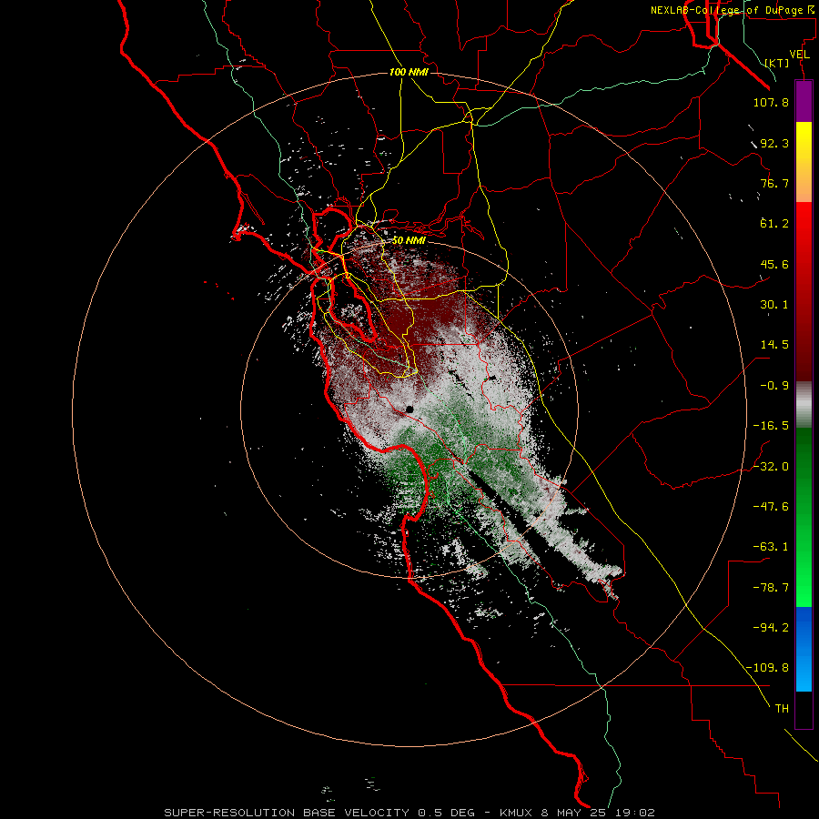Click the VEL legend title
819x819 pixels.
[799, 55]
